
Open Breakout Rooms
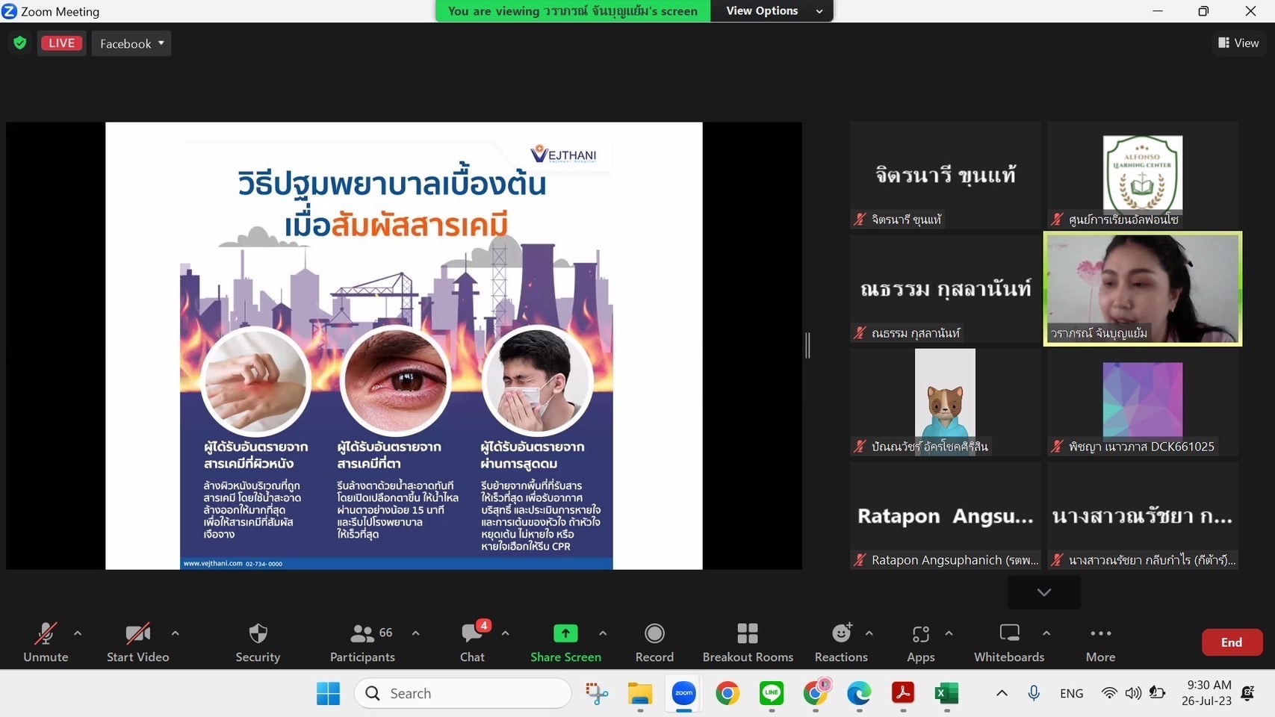748,642
